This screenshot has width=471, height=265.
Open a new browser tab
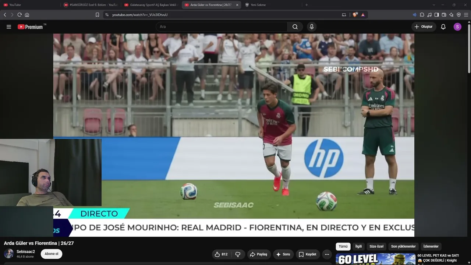[307, 5]
